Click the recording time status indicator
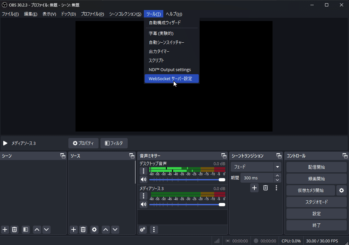Image resolution: width=349 pixels, height=245 pixels. point(265,241)
